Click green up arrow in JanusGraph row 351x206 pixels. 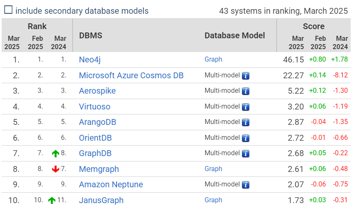(x=52, y=200)
